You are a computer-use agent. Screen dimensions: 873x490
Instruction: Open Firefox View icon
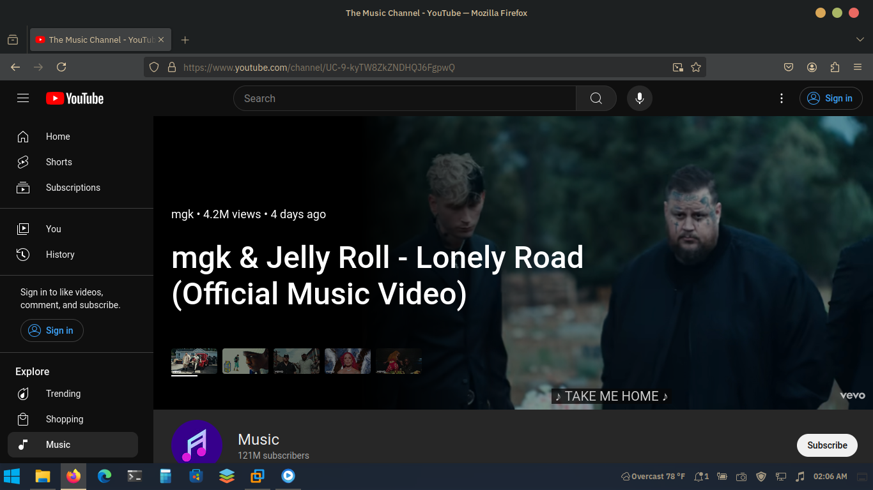coord(13,40)
